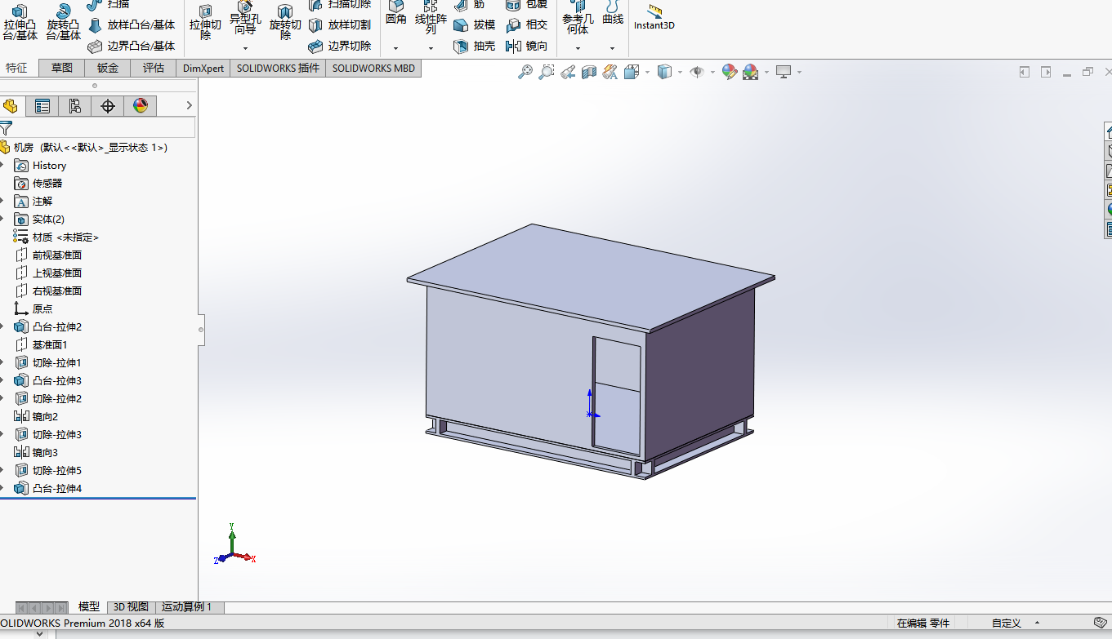This screenshot has height=639, width=1112.
Task: Select the 原点 origin item
Action: tap(33, 309)
